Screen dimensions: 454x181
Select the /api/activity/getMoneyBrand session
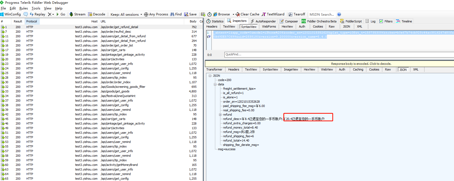coord(101,165)
